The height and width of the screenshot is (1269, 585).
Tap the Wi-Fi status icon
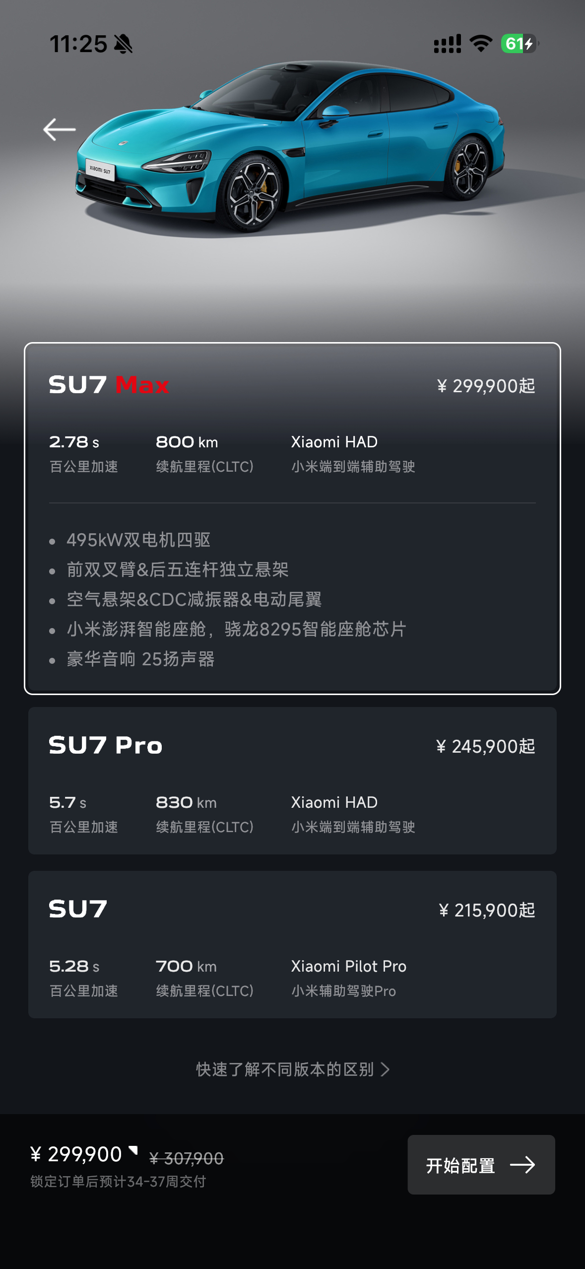click(x=481, y=44)
